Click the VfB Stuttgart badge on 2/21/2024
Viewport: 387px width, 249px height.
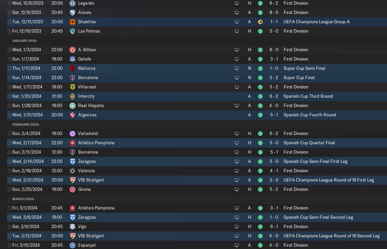coord(72,180)
